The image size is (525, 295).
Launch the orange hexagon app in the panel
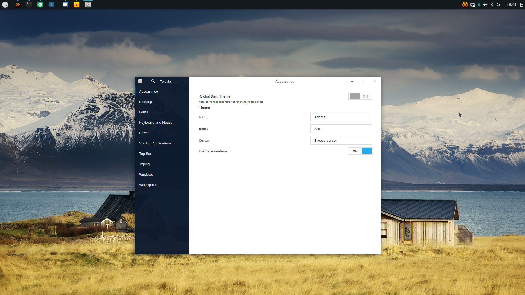point(18,5)
